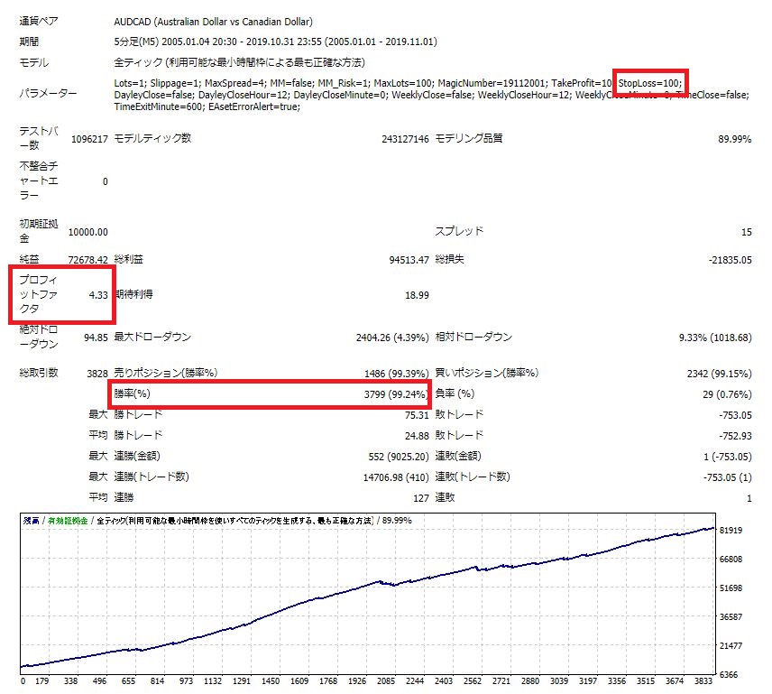Viewport: 772px width, 694px height.
Task: Click the TakeProfit parameter text
Action: [x=582, y=83]
